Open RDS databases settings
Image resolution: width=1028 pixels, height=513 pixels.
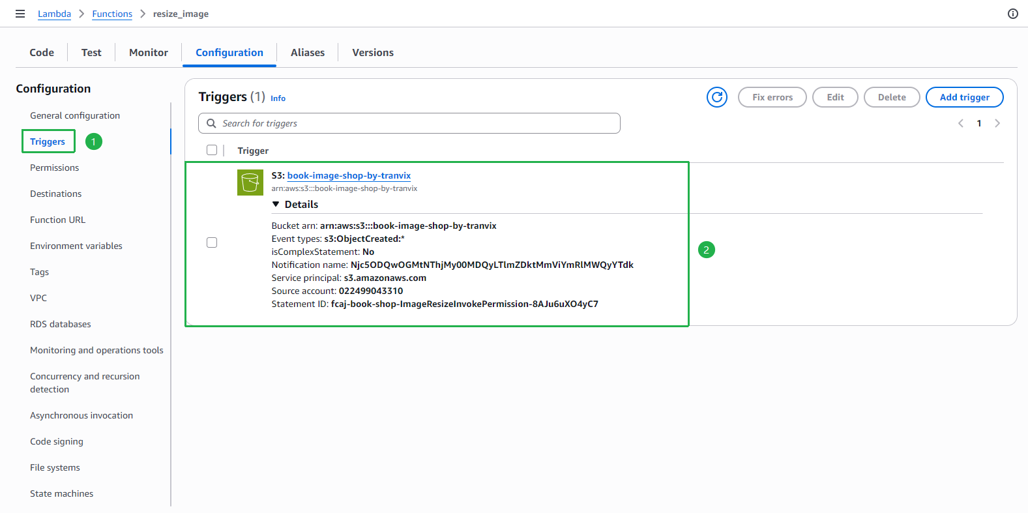(61, 324)
